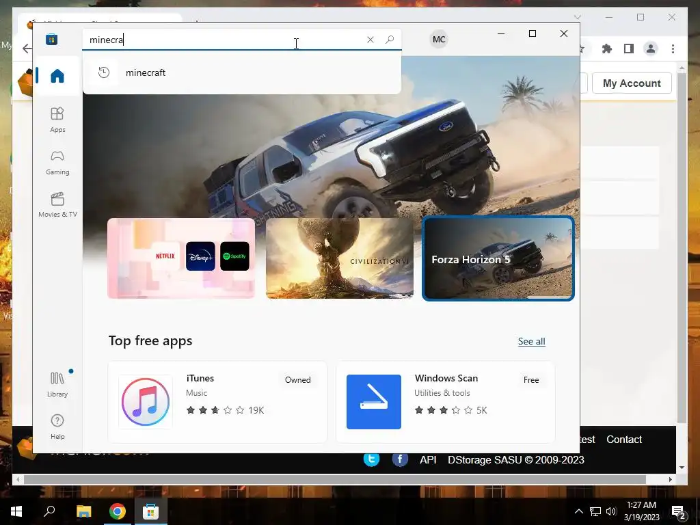Click Contact link in webpage footer
Screen dimensions: 700x525
click(x=623, y=440)
